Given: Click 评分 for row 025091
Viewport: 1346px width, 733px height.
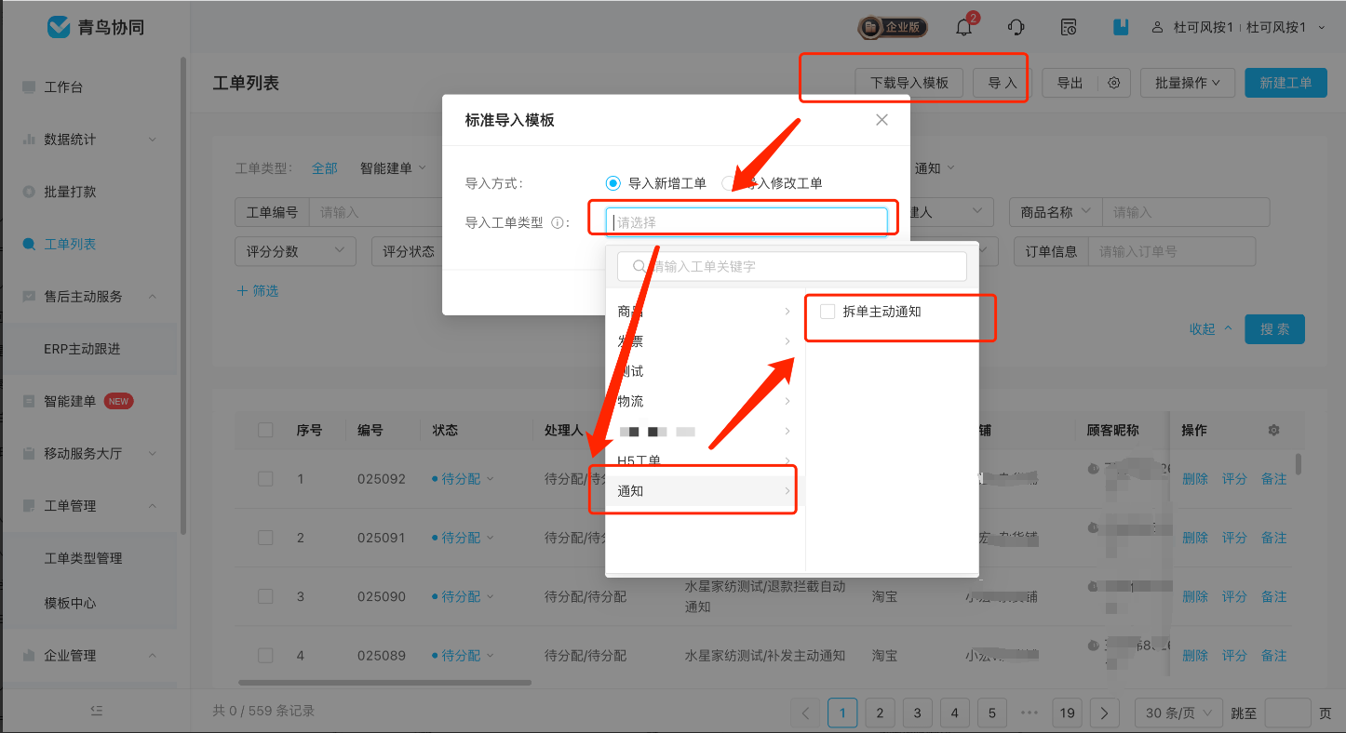Looking at the screenshot, I should coord(1234,538).
